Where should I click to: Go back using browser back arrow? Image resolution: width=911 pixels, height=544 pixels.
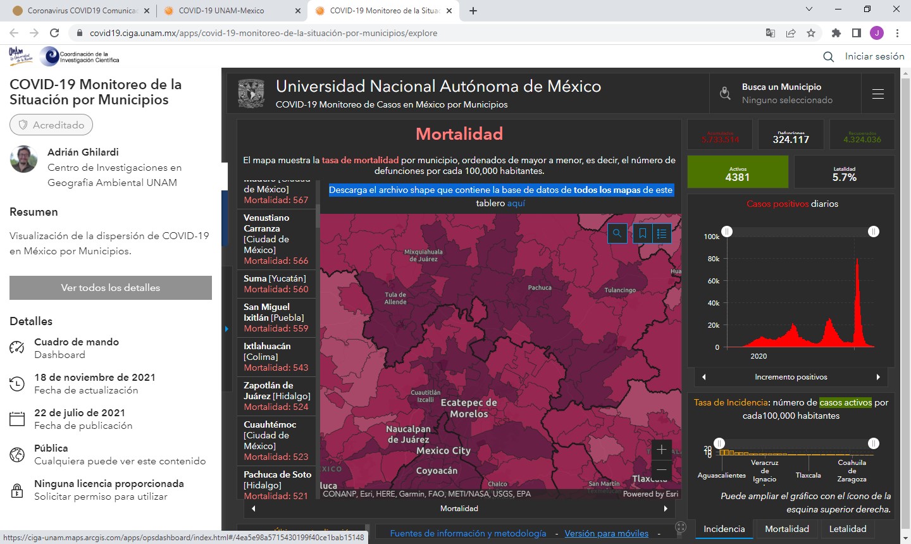(15, 33)
